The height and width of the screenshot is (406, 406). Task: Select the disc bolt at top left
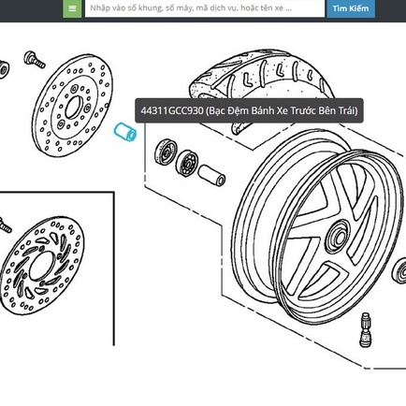(x=35, y=60)
